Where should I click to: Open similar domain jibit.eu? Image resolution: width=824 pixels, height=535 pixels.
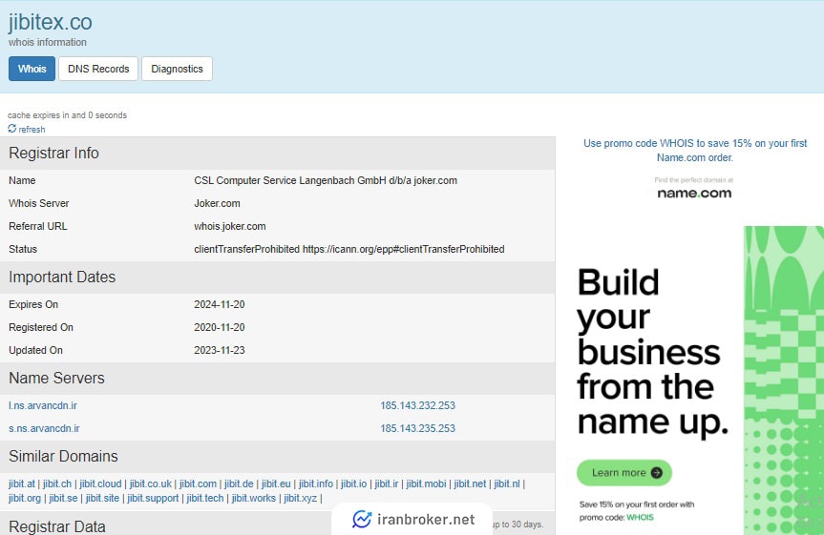[x=276, y=484]
